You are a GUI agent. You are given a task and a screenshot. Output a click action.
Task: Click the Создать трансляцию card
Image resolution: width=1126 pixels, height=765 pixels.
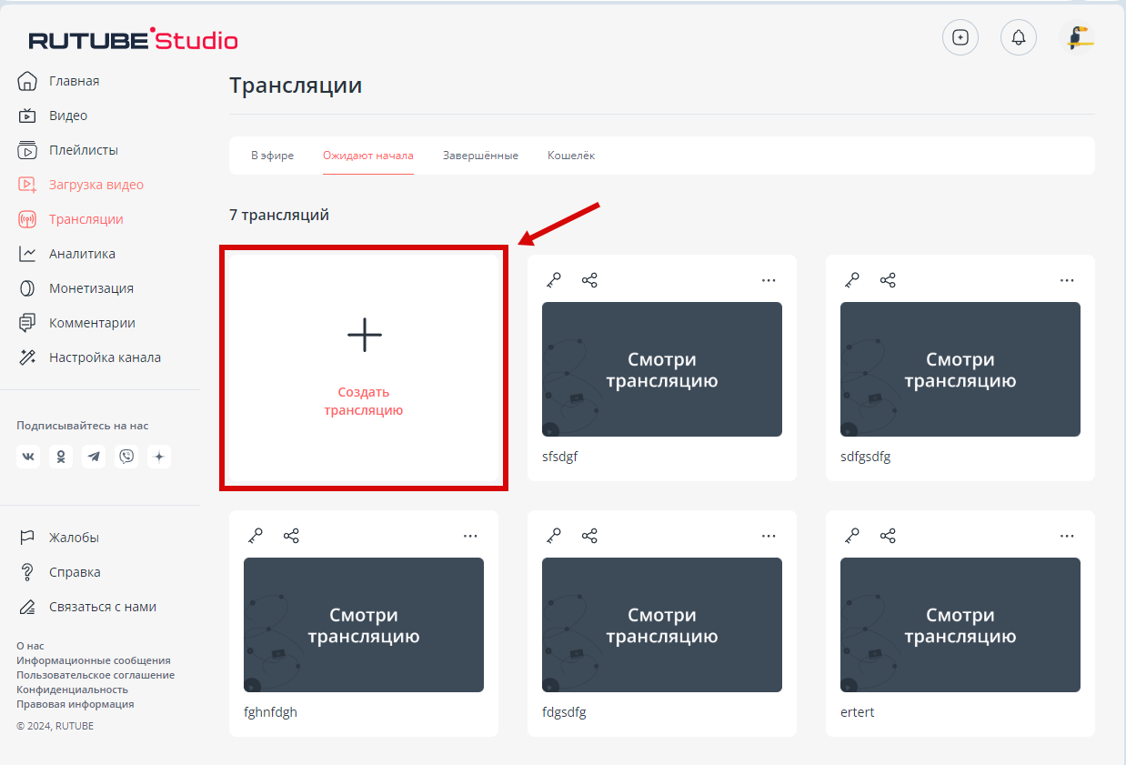(364, 367)
